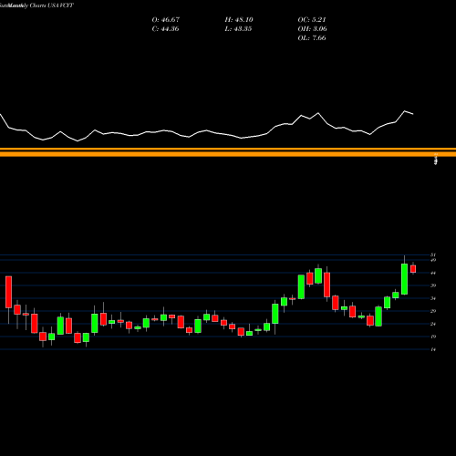Click the "H: 48.10" high price value
456x456 pixels.
[x=239, y=20]
